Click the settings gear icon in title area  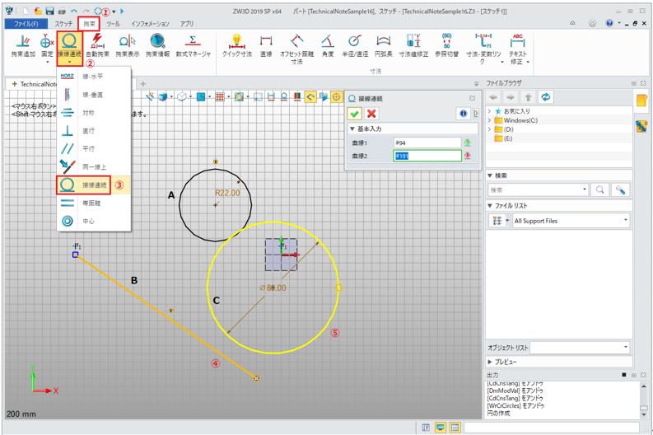[x=592, y=23]
